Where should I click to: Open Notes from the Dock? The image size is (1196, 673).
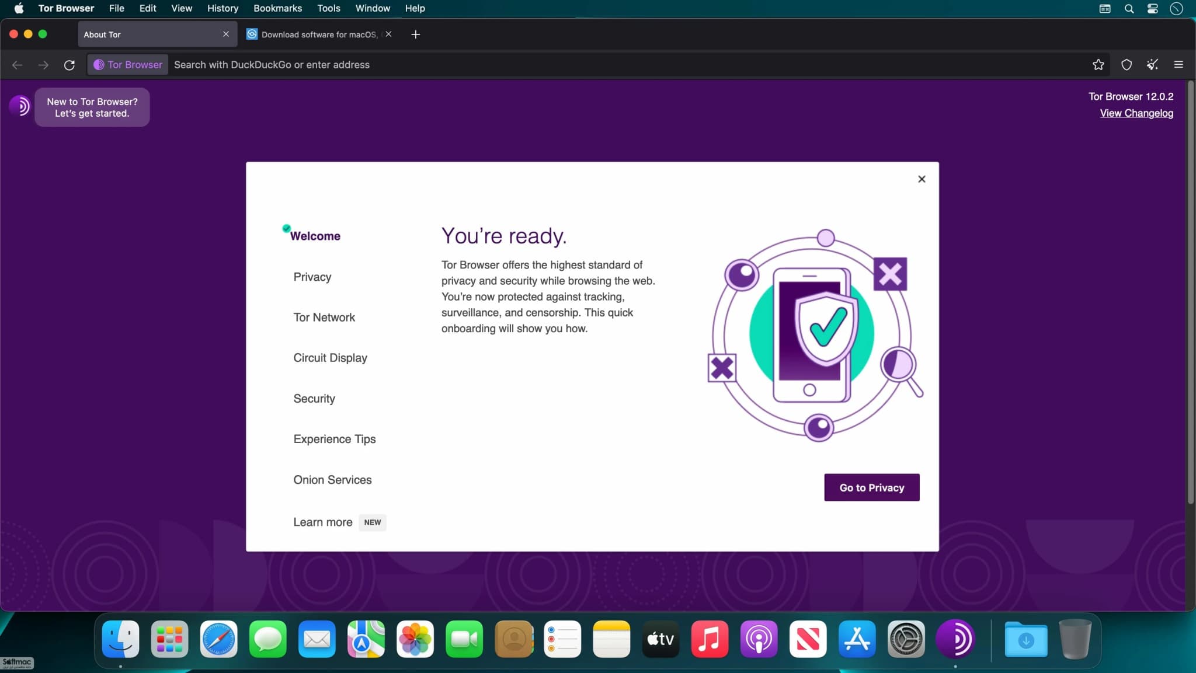pos(611,639)
